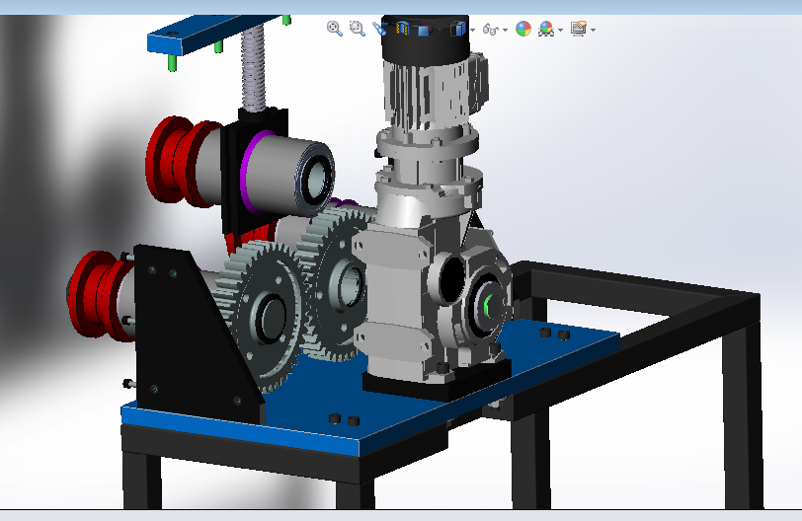Screen dimensions: 802x521
Task: Click the Hide/Show Items glasses icon
Action: (491, 30)
